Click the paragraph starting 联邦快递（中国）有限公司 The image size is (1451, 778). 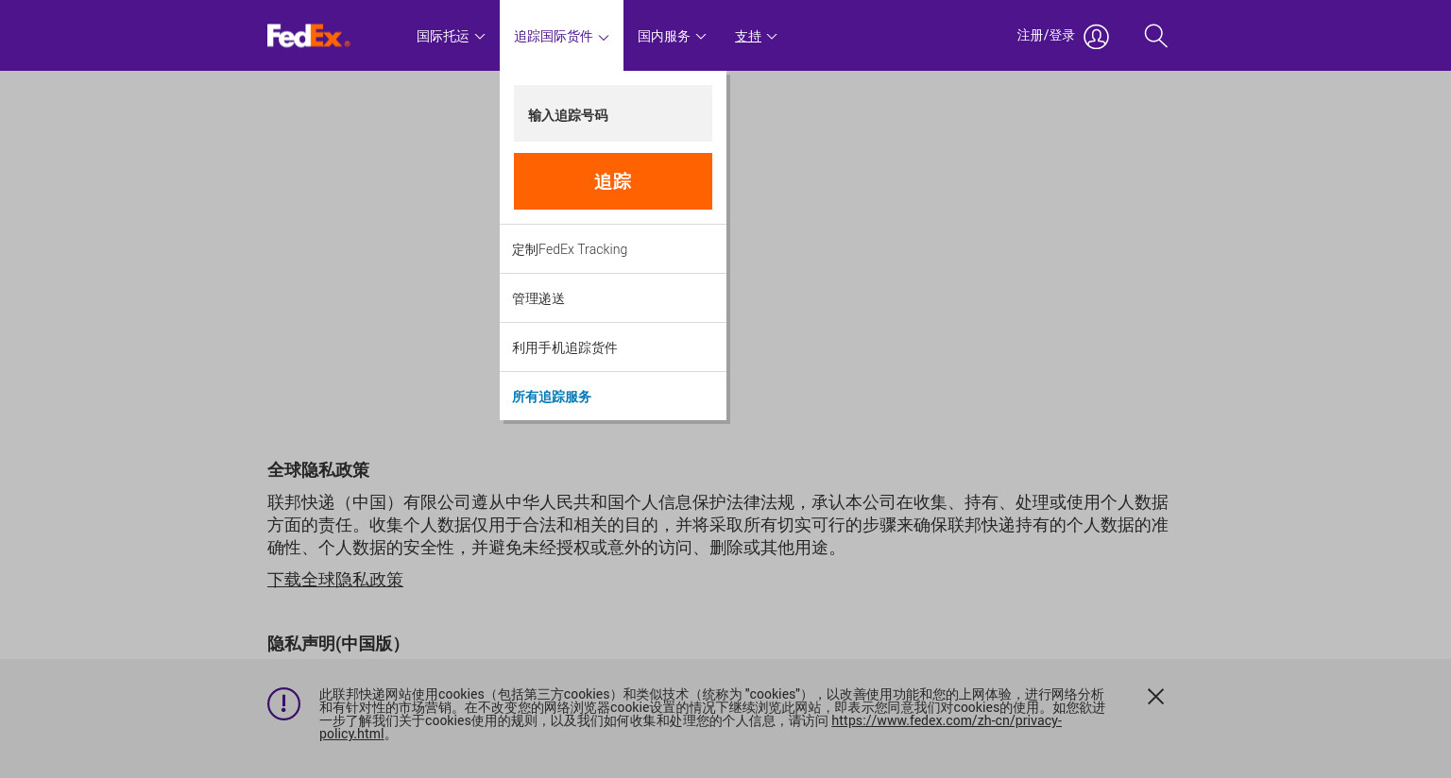point(718,525)
